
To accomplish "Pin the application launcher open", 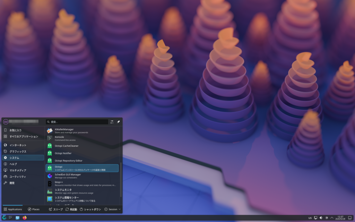I will pyautogui.click(x=118, y=122).
